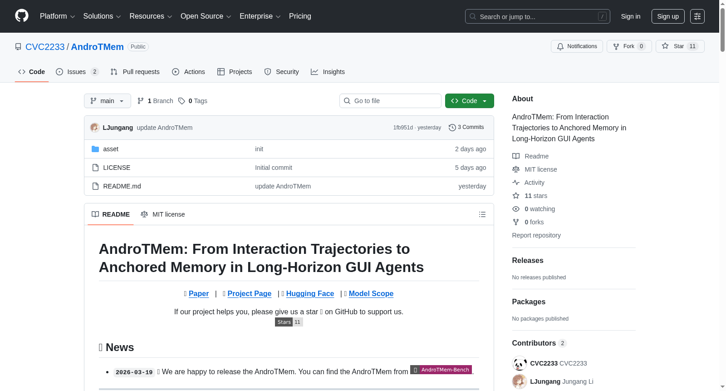Click the book icon beside Readme
Image resolution: width=726 pixels, height=391 pixels.
[516, 156]
